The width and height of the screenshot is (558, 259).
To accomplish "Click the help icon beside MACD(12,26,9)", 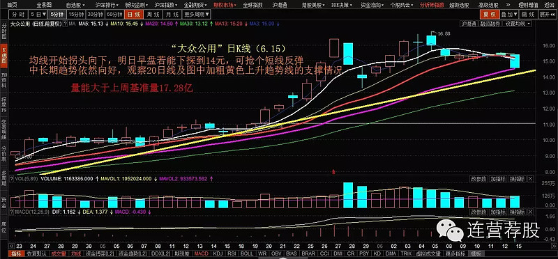I will pos(12,212).
